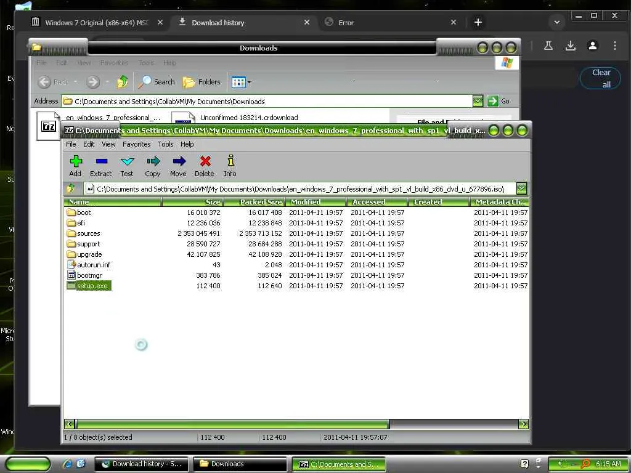Delete selected item with red X icon

(205, 166)
